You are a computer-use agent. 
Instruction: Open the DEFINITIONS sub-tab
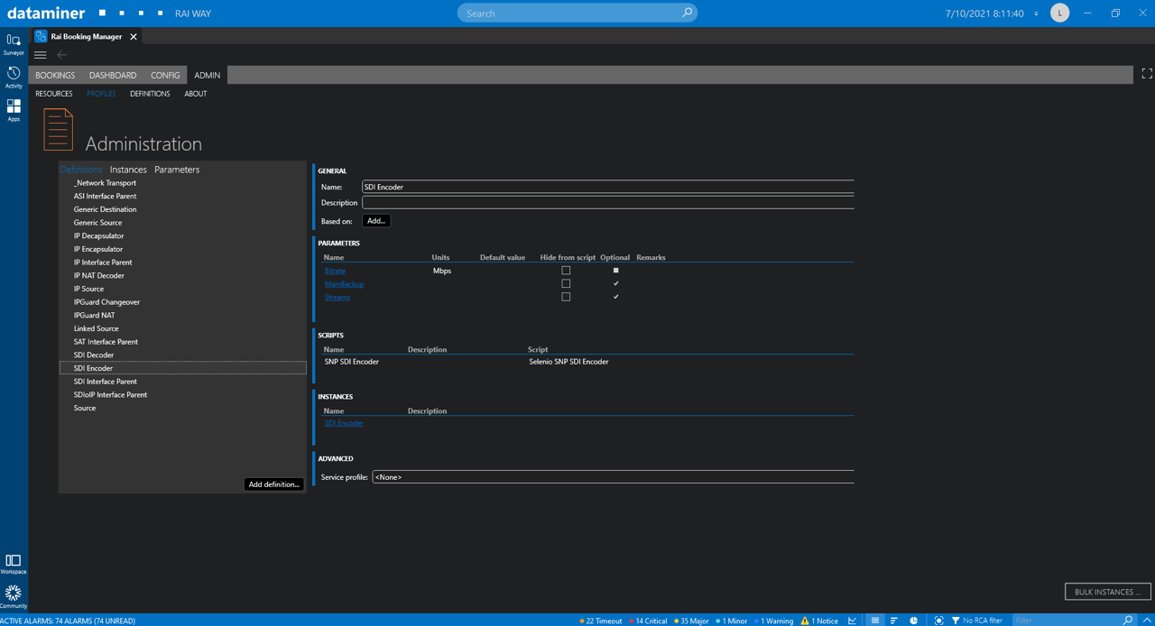pyautogui.click(x=150, y=94)
